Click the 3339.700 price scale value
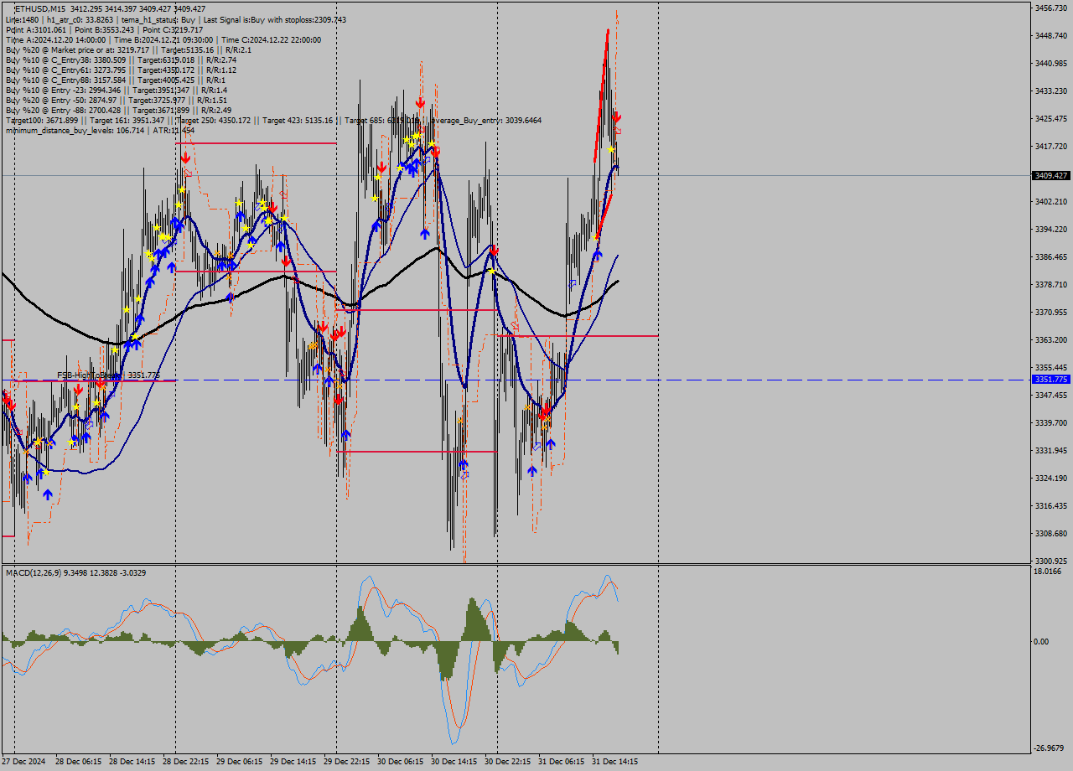The image size is (1073, 771). 1050,422
